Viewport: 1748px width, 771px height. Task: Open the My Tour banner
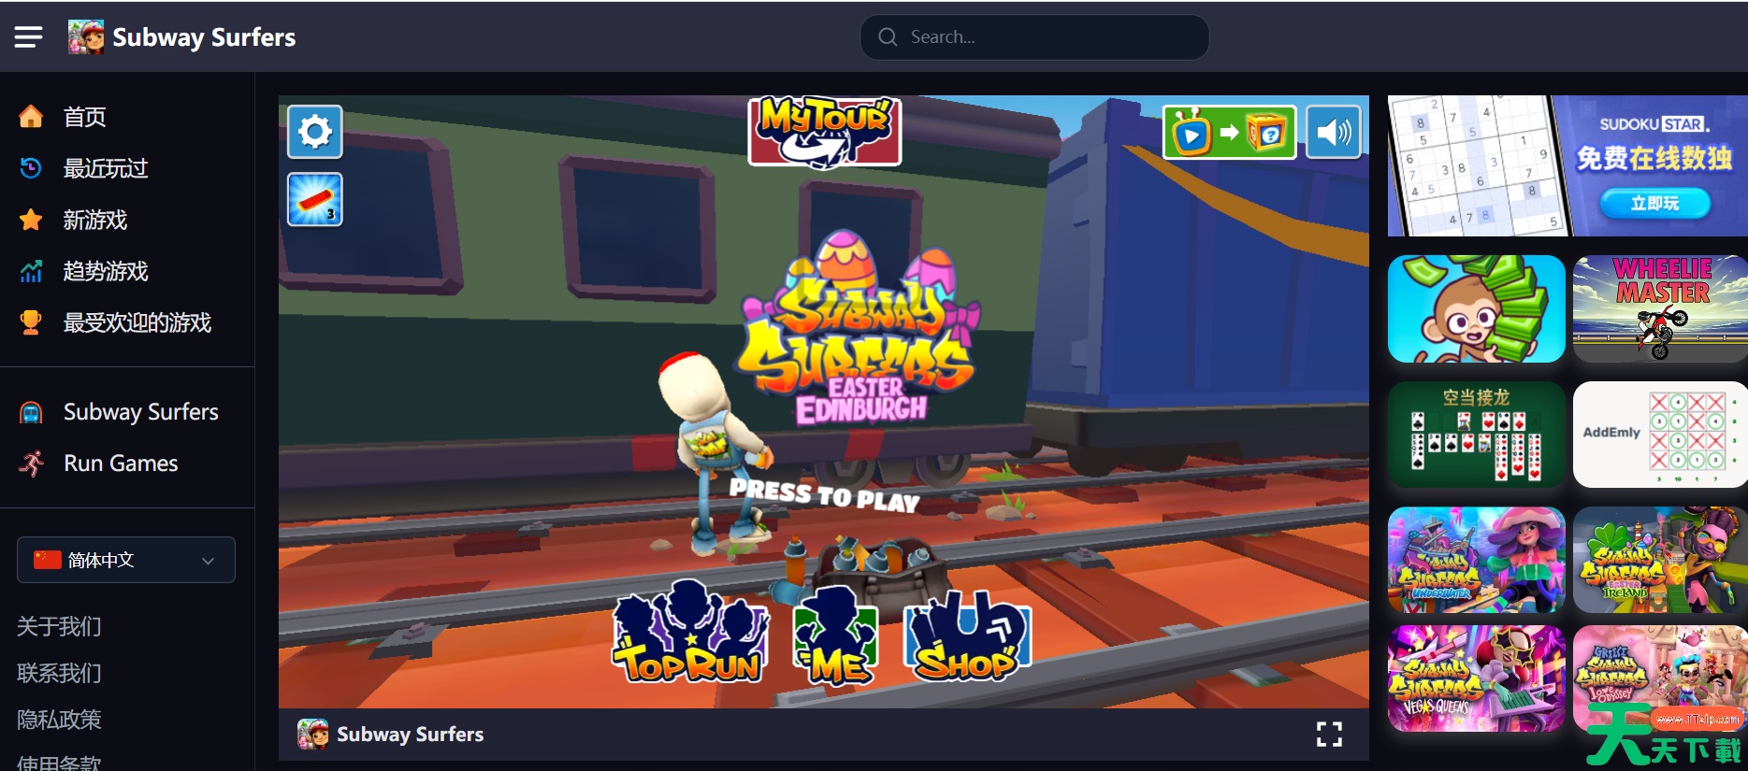point(825,131)
